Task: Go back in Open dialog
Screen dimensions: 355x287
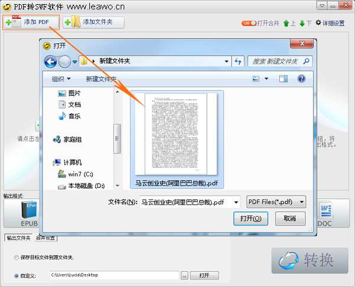Action: (x=50, y=61)
